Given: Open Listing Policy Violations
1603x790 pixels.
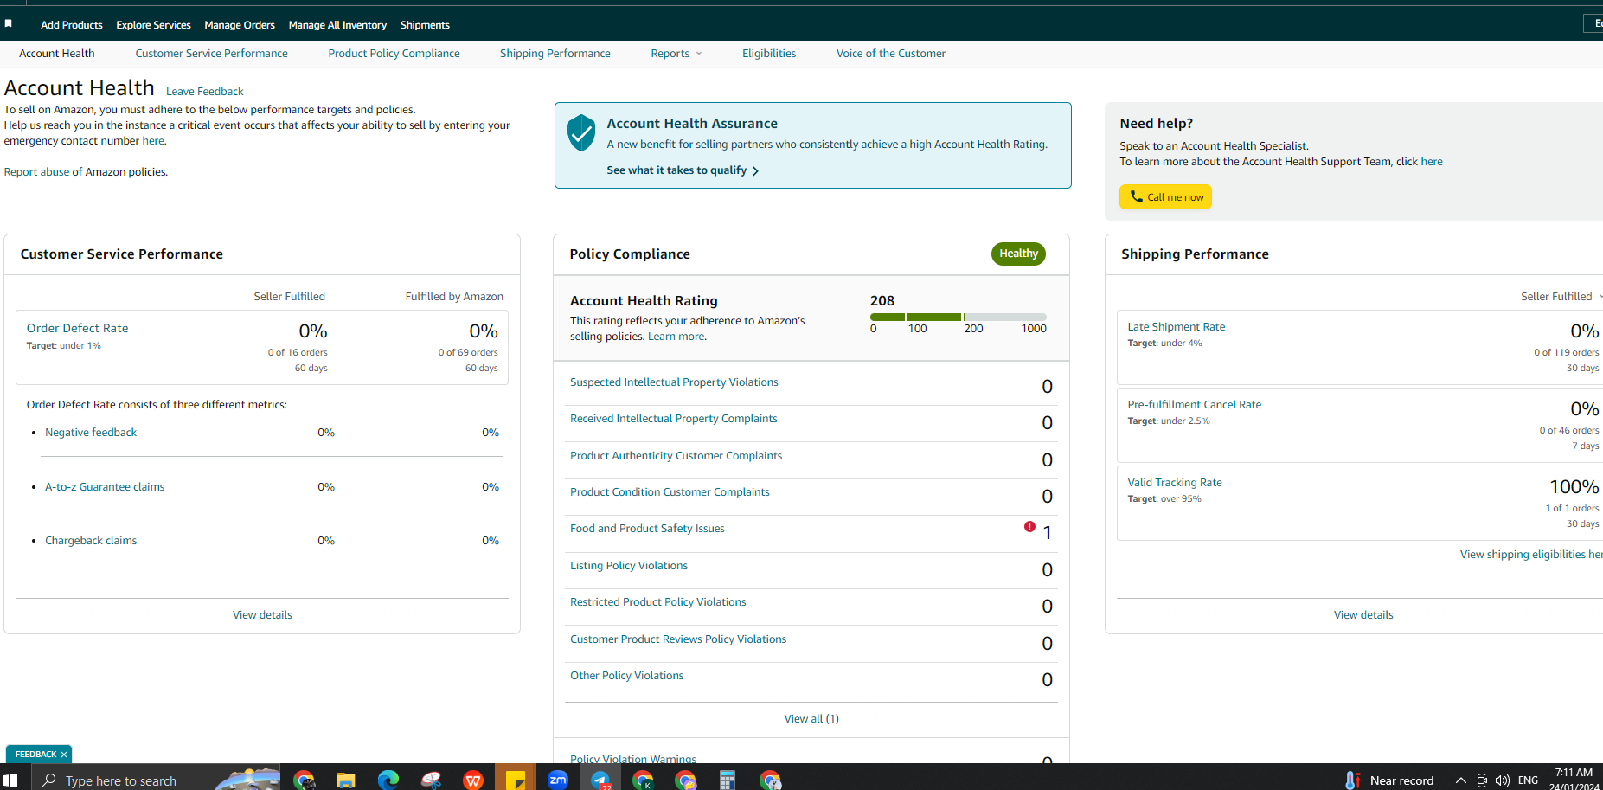Looking at the screenshot, I should pyautogui.click(x=629, y=566).
